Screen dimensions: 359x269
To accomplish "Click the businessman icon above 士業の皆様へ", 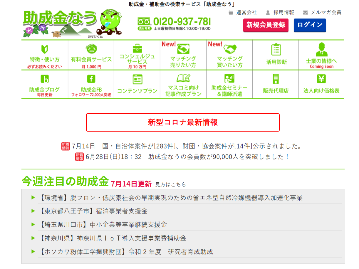I will (321, 49).
